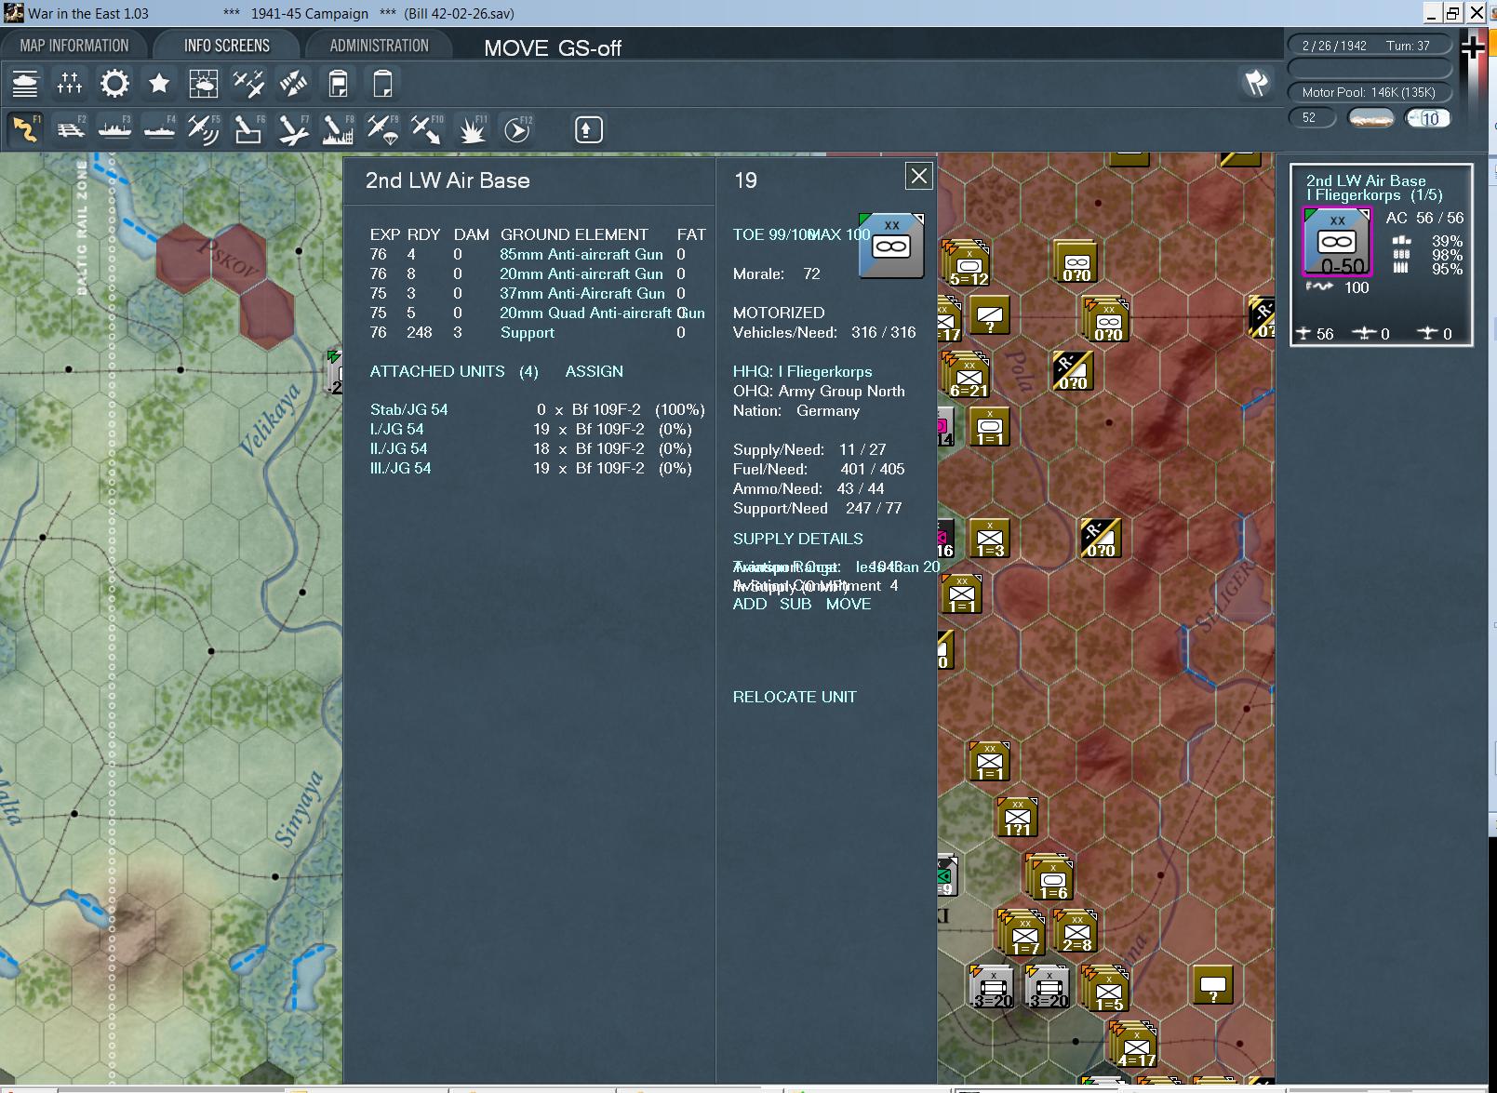Click the 2nd LW Air Base sidebar title

coord(1365,180)
